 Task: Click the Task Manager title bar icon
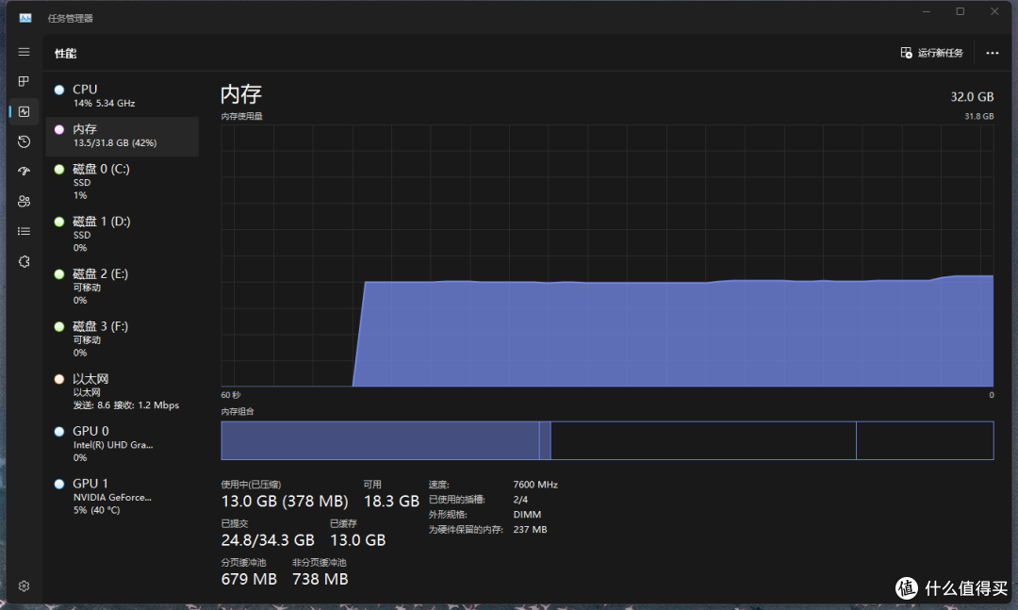(x=25, y=18)
